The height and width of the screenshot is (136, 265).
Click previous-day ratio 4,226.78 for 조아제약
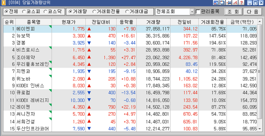tap(188, 57)
